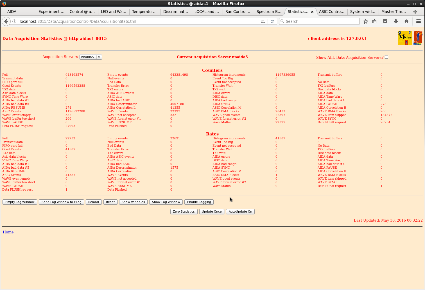Screen dimensions: 425x290
Task: Open Acquisition Servers nnaida5 dropdown
Action: pos(91,57)
